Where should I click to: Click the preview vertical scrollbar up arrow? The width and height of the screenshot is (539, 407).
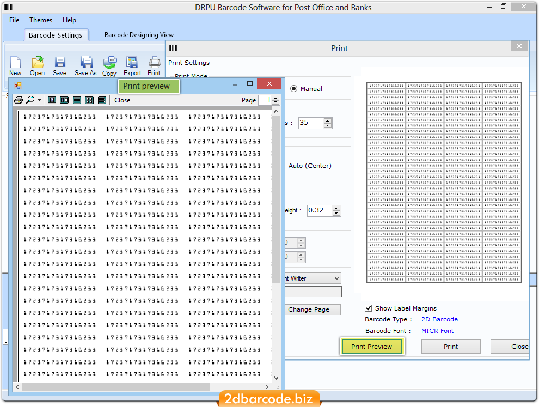pyautogui.click(x=276, y=111)
